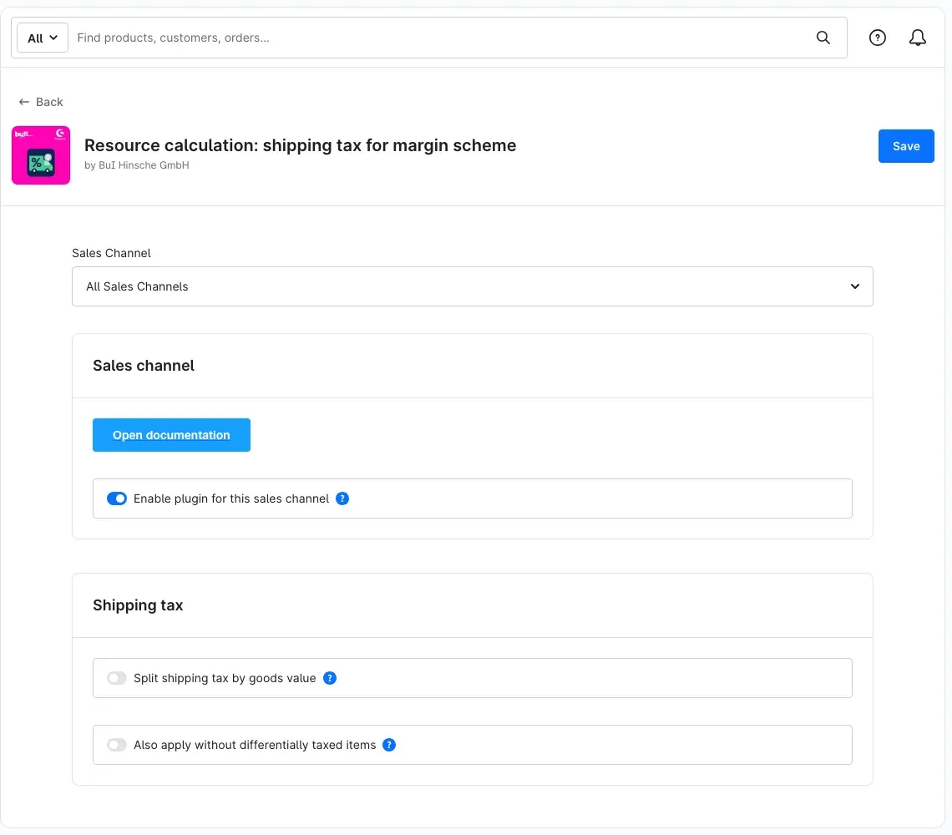This screenshot has height=835, width=952.
Task: Show help for Enable plugin setting
Action: coord(342,498)
